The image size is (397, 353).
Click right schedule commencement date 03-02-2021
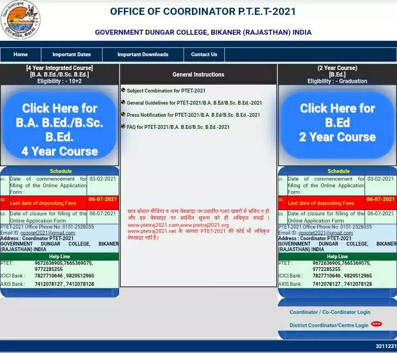point(380,179)
